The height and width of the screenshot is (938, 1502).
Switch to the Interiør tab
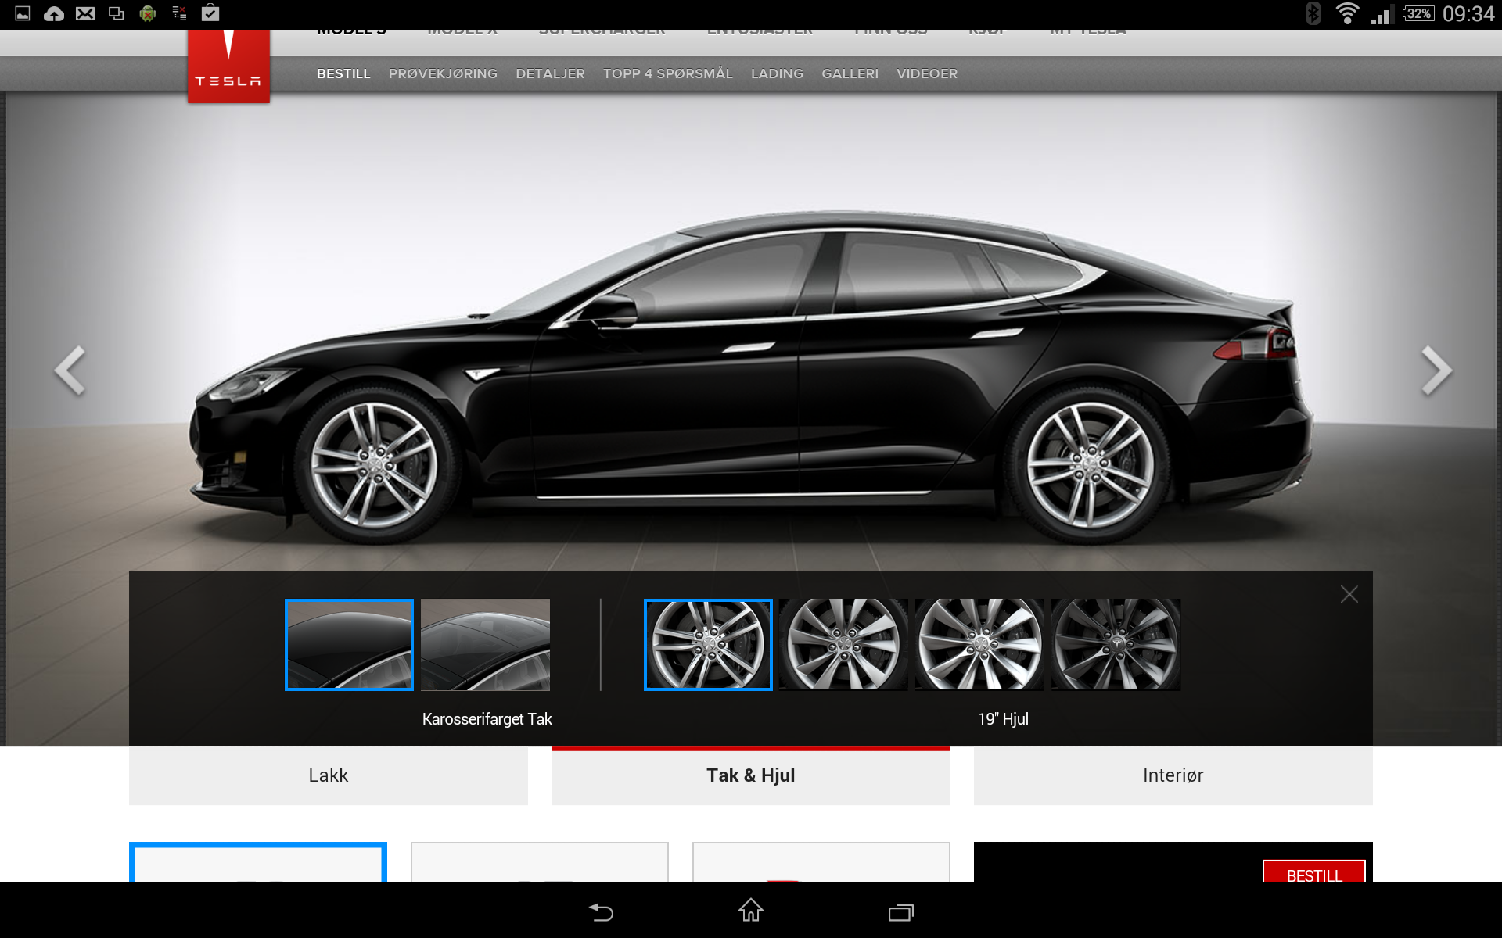coord(1173,775)
